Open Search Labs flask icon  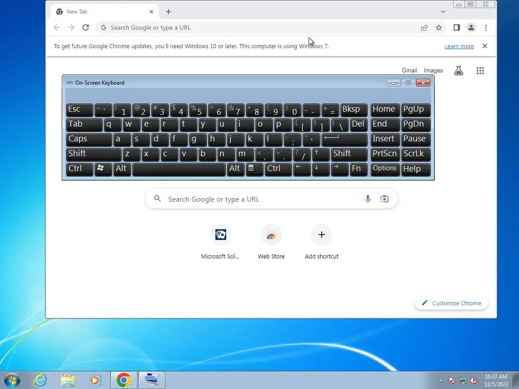tap(459, 70)
